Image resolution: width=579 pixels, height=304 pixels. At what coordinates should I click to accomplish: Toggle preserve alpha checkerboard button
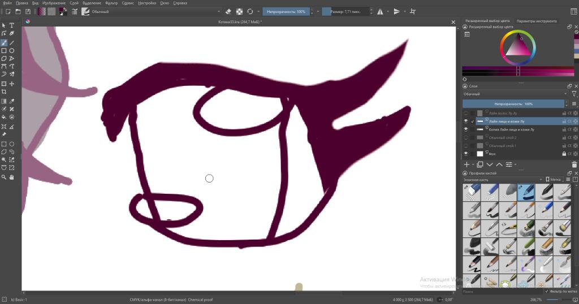click(239, 12)
